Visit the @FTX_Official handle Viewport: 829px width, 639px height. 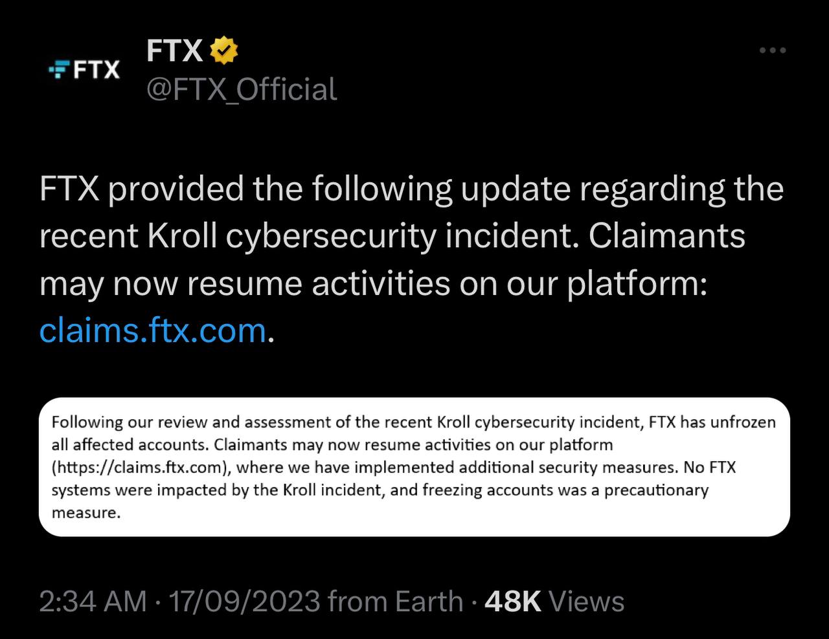point(242,89)
